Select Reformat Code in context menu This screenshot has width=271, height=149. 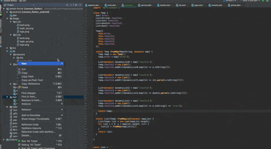click(x=30, y=124)
